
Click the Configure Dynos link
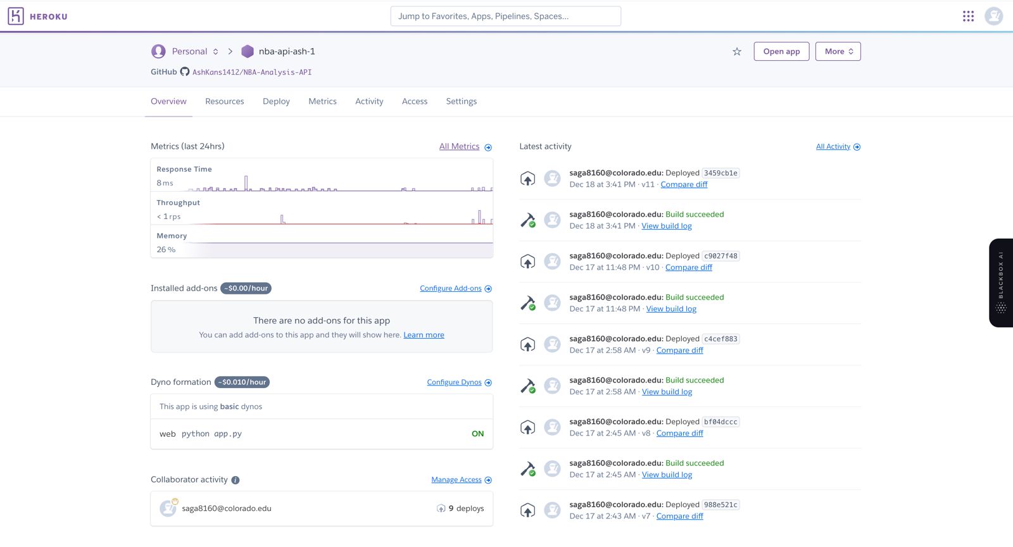(x=454, y=382)
